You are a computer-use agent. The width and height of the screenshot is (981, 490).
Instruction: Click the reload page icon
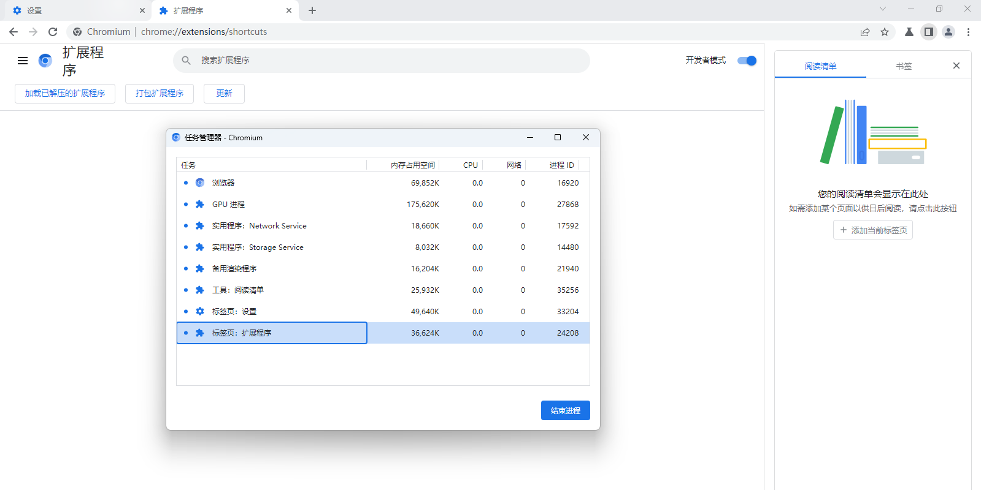[x=53, y=32]
